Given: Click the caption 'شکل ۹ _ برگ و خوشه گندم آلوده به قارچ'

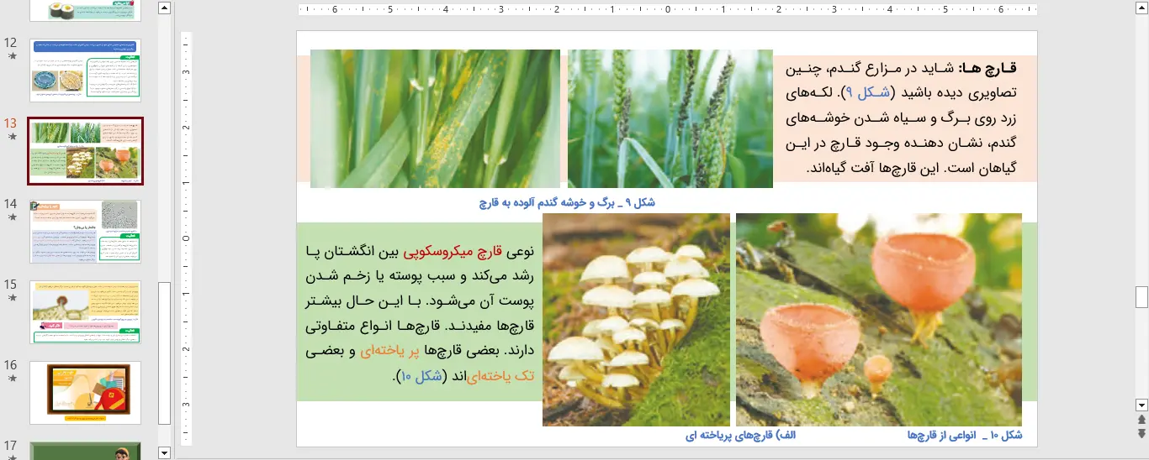Looking at the screenshot, I should click(567, 202).
